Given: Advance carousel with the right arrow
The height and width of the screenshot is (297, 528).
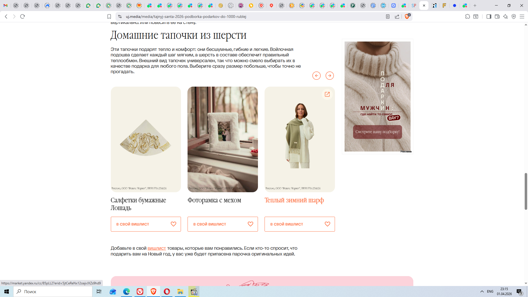Looking at the screenshot, I should click(330, 76).
